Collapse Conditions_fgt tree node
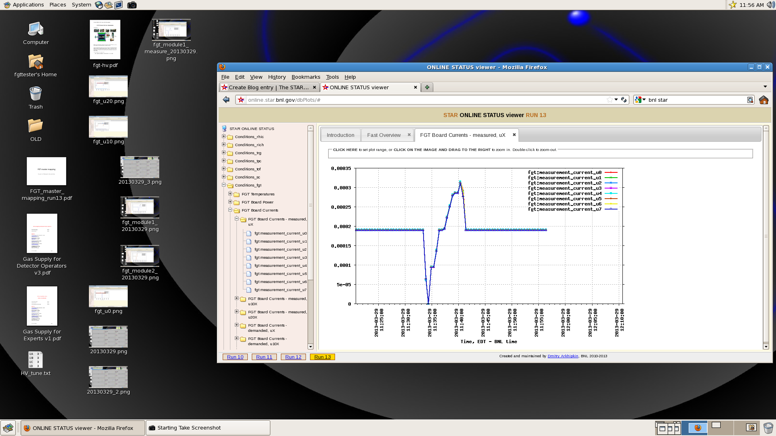The image size is (776, 436). (x=224, y=185)
